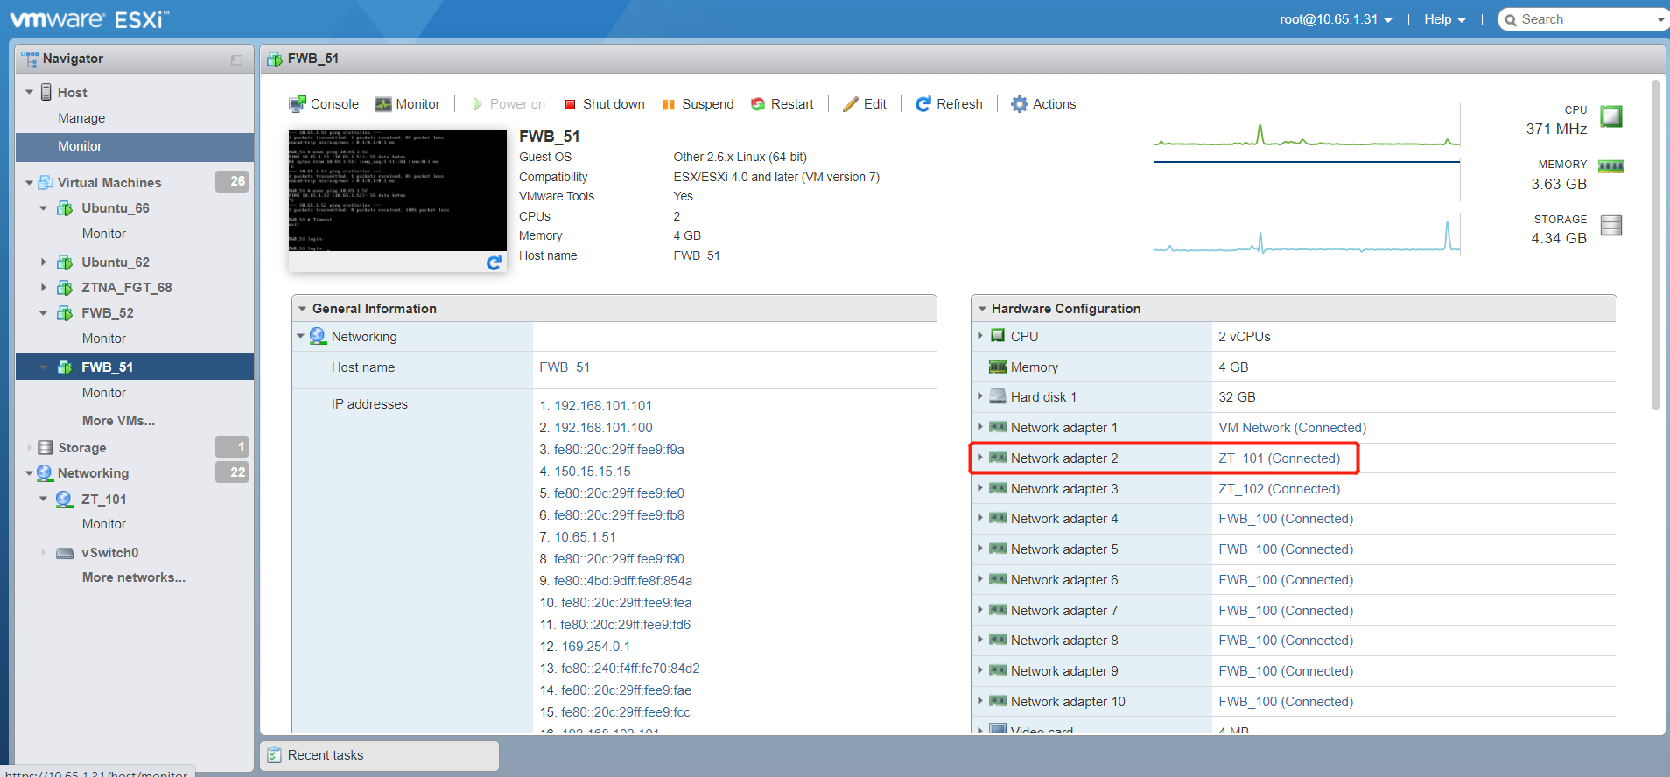The width and height of the screenshot is (1670, 777).
Task: Minimize the Navigator panel icon
Action: 236,59
